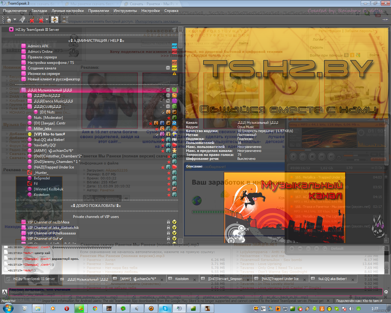Close the [ARMY] LuchianOo*6* chat tab
This screenshot has width=391, height=313.
162,279
